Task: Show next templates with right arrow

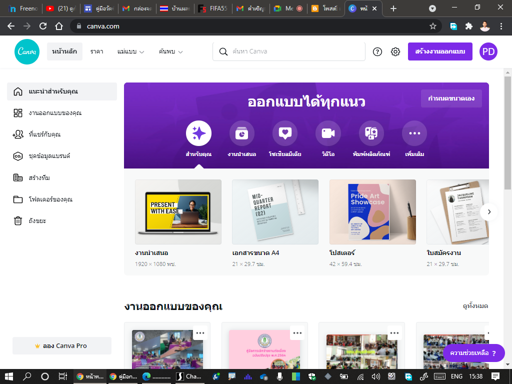Action: (489, 211)
